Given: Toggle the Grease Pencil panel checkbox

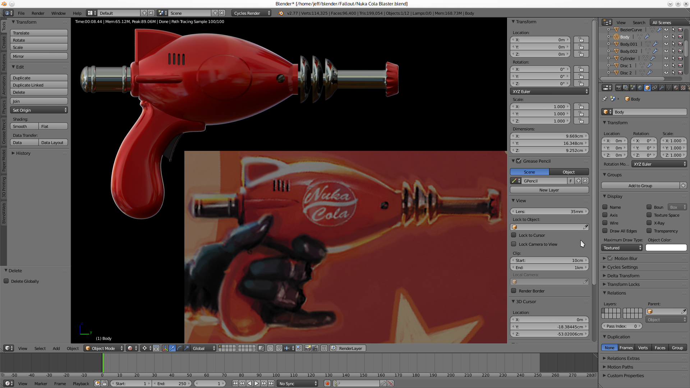Looking at the screenshot, I should (519, 161).
